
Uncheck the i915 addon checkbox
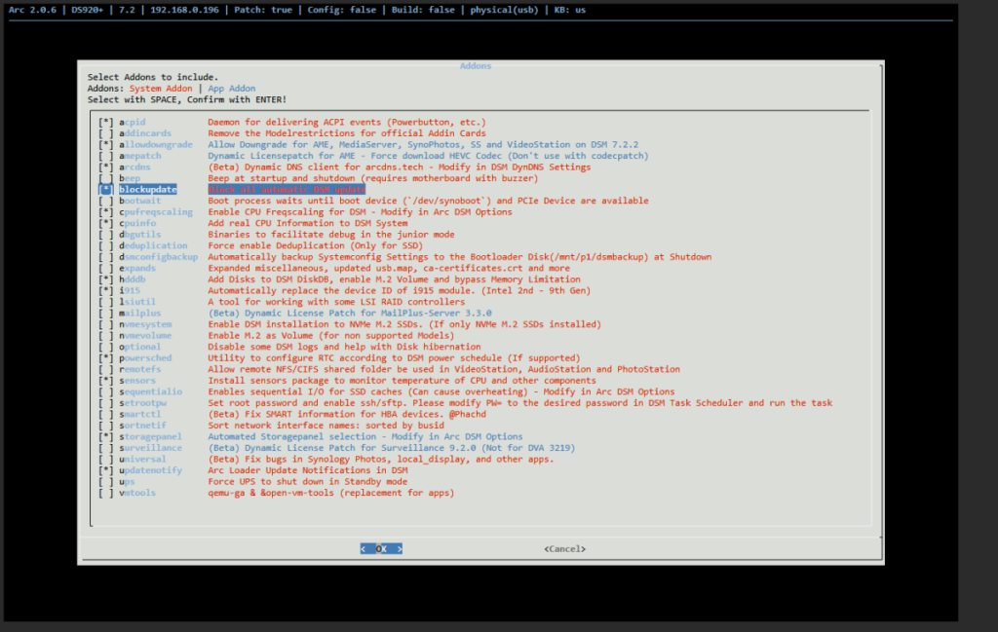(x=105, y=290)
